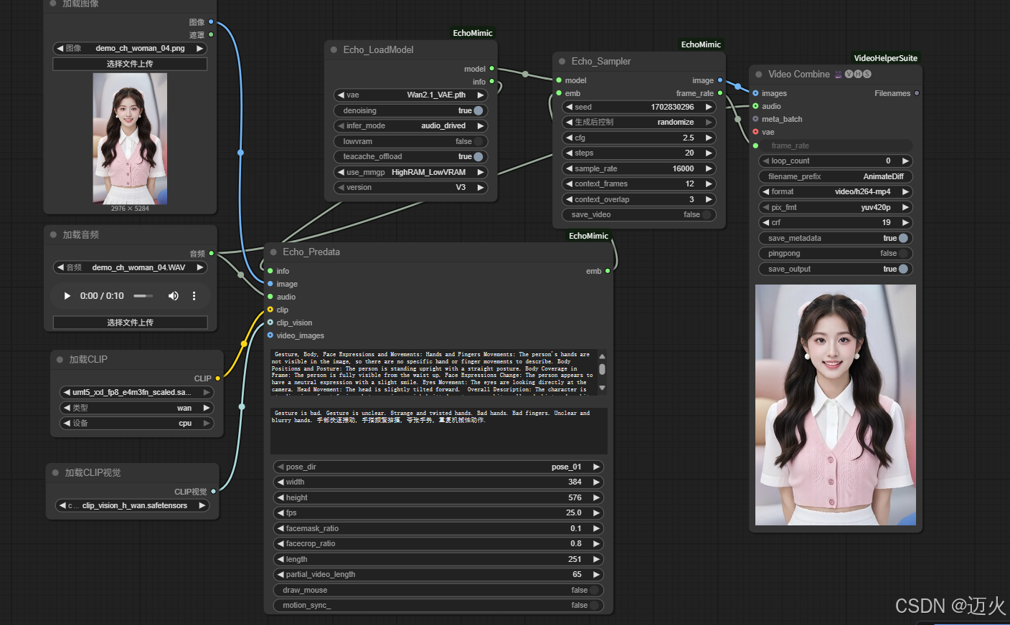Click the positive prompt text box
This screenshot has width=1010, height=625.
[x=433, y=372]
